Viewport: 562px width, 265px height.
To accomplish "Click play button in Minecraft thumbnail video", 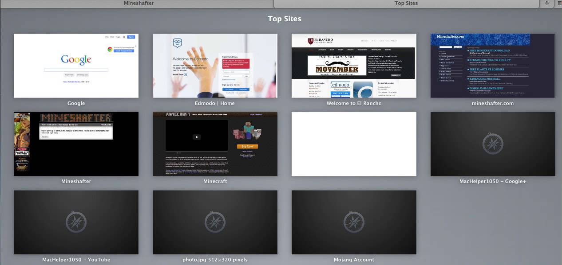I will 197,137.
